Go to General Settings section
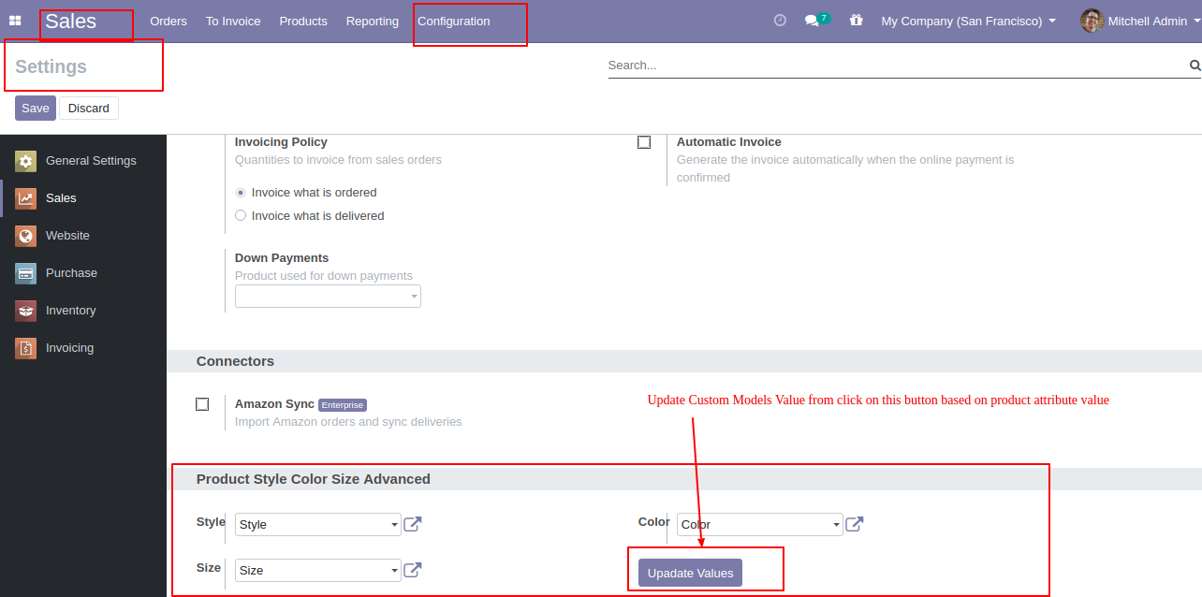 coord(91,161)
